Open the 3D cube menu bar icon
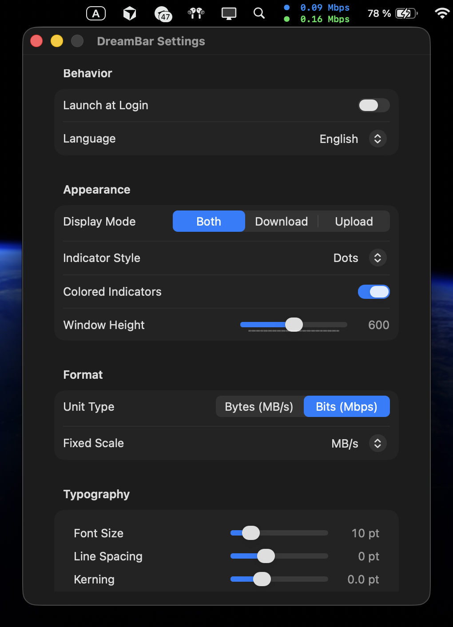 point(129,14)
